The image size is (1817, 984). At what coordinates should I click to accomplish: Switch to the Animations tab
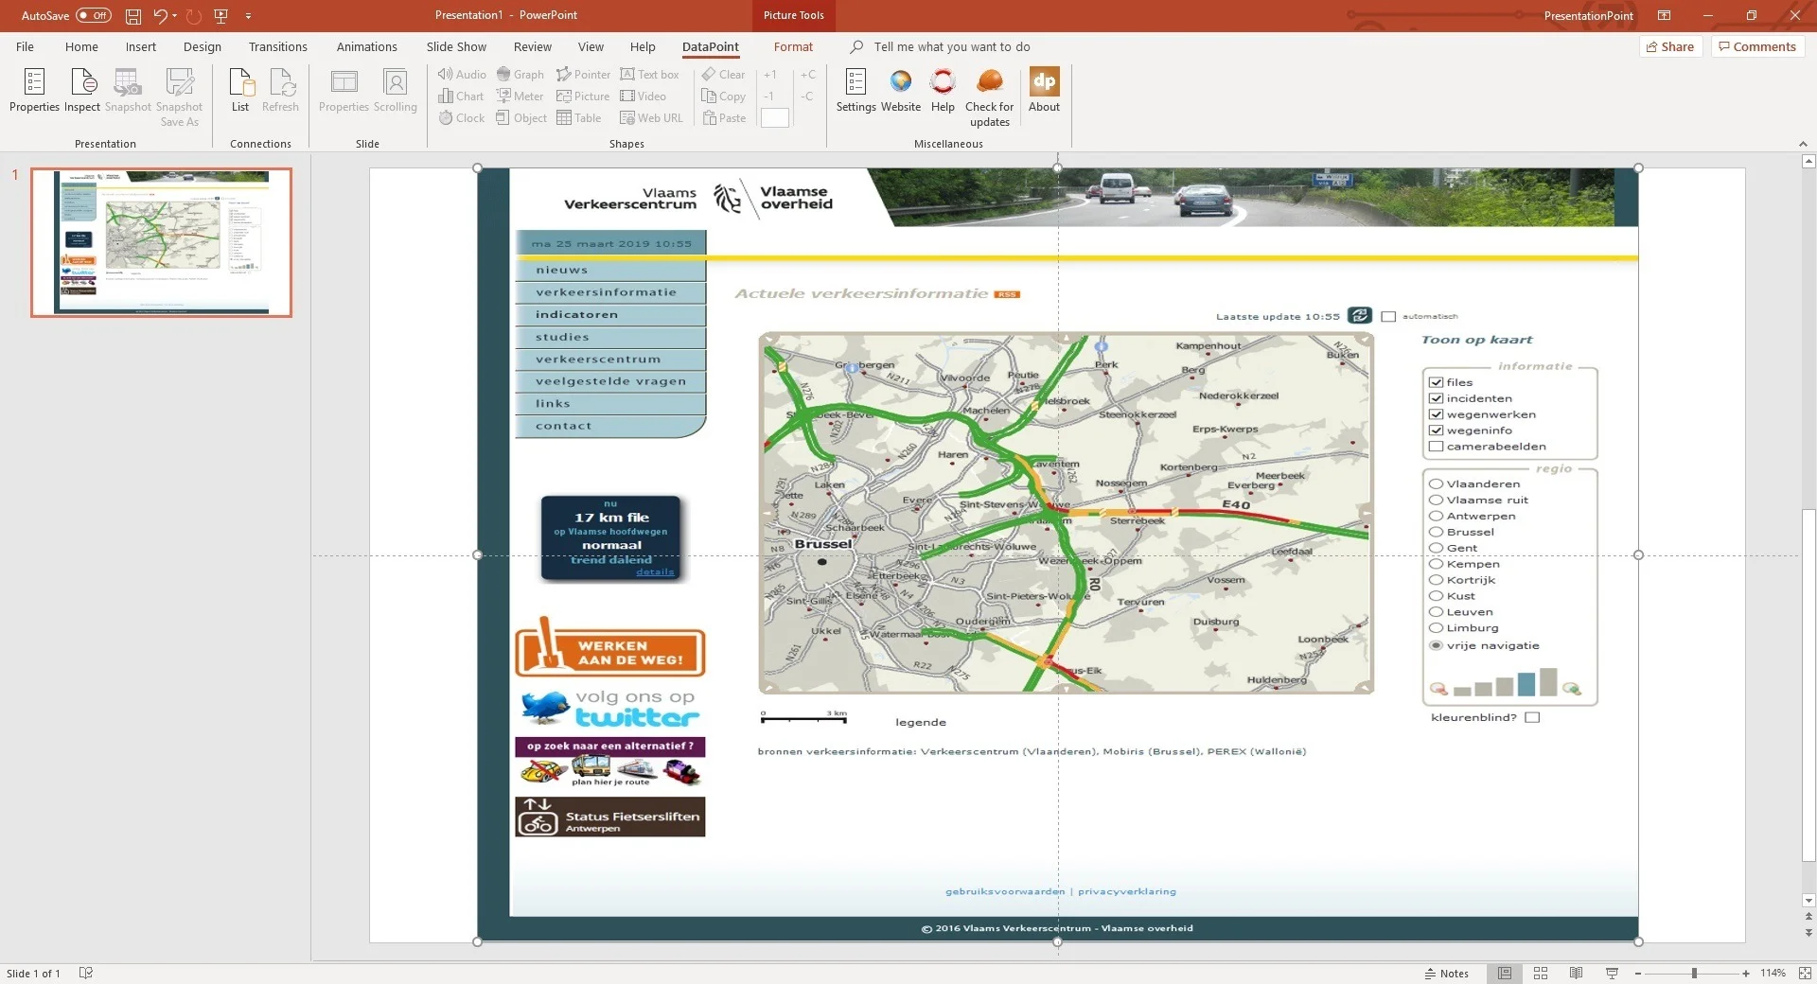click(x=366, y=47)
